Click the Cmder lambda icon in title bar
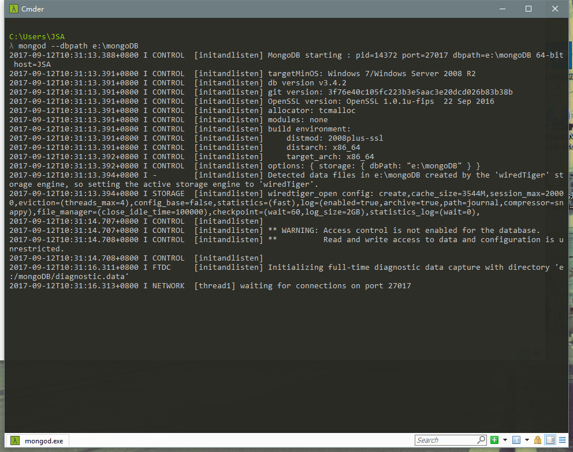This screenshot has width=573, height=452. point(14,9)
